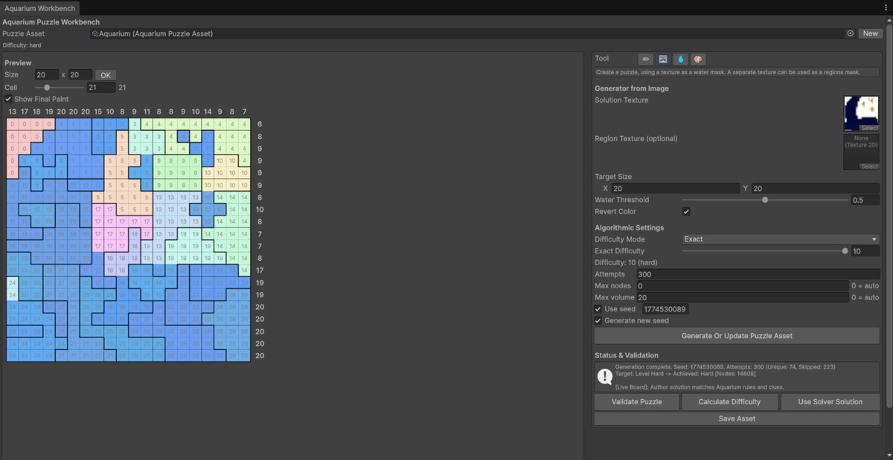Toggle the Generate new seed checkbox
The height and width of the screenshot is (460, 893).
coord(598,321)
